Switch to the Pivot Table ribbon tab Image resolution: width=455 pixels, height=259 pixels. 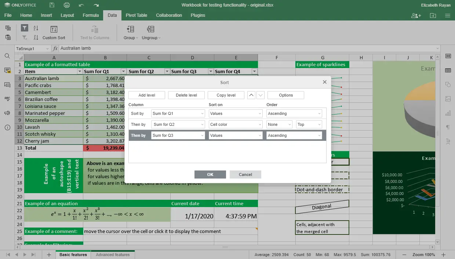click(136, 15)
